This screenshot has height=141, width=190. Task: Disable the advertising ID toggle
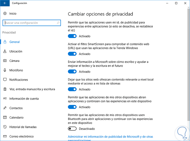(72, 36)
